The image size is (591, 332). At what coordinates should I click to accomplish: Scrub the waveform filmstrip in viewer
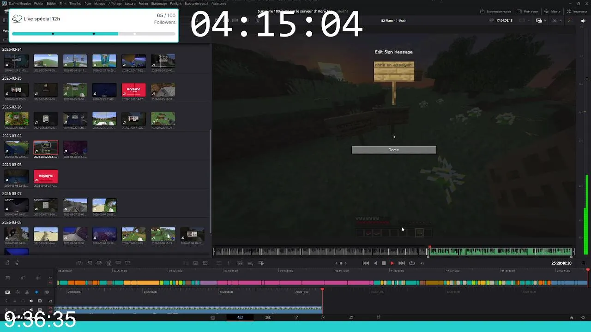click(x=393, y=252)
